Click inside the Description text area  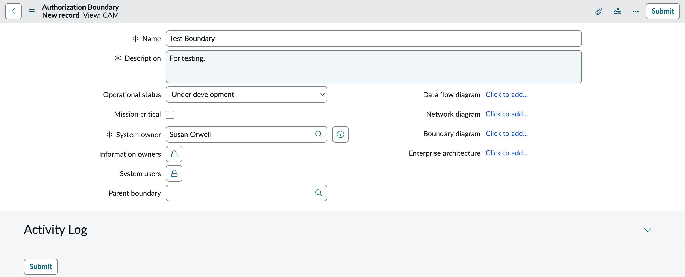click(374, 67)
